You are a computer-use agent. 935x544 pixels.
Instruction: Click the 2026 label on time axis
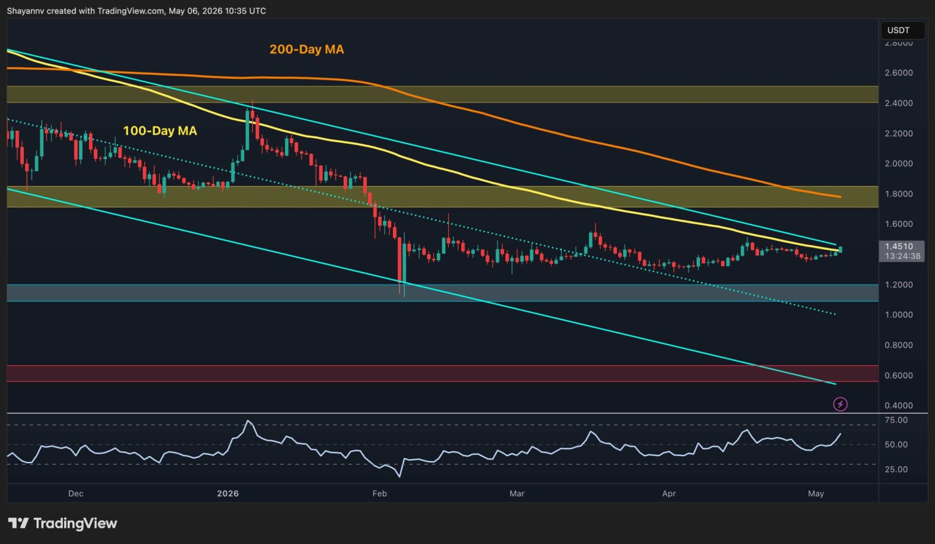click(x=228, y=493)
